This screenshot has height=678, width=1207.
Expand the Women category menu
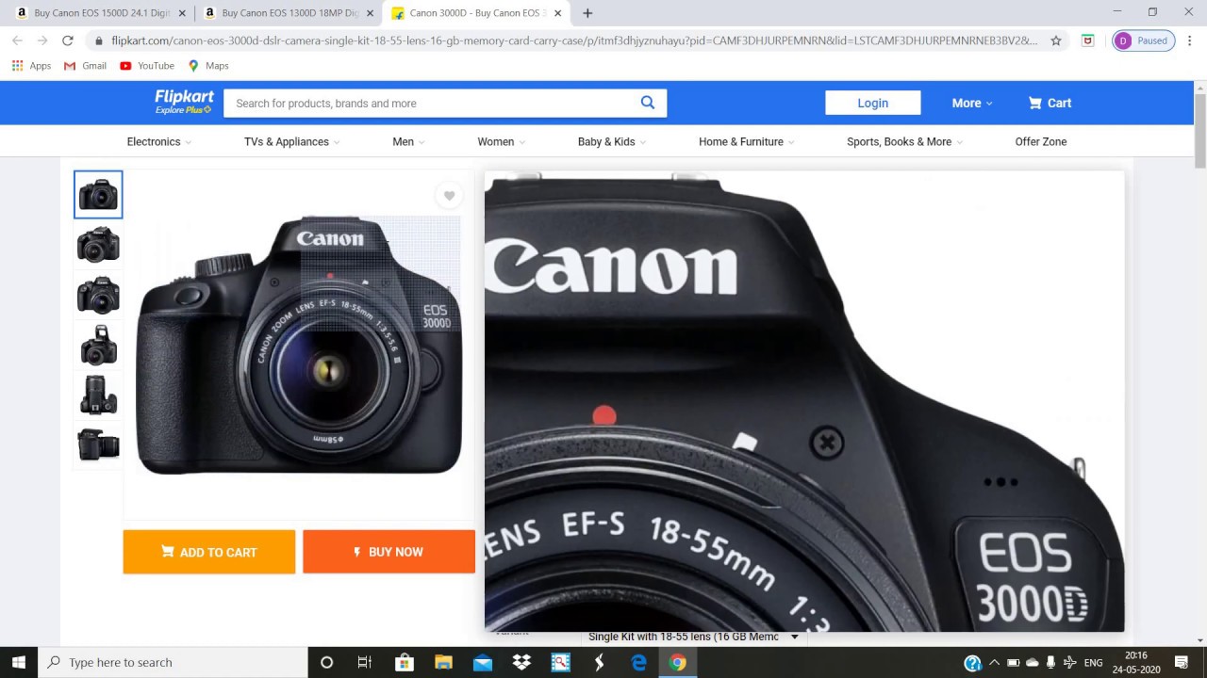[502, 142]
